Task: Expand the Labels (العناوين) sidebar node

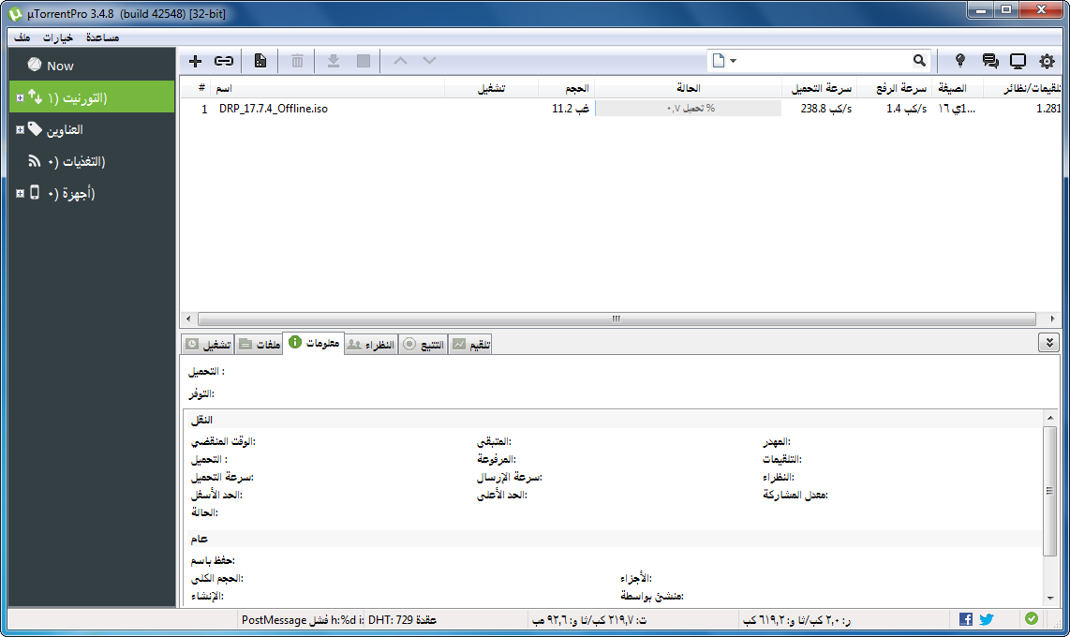Action: [20, 129]
